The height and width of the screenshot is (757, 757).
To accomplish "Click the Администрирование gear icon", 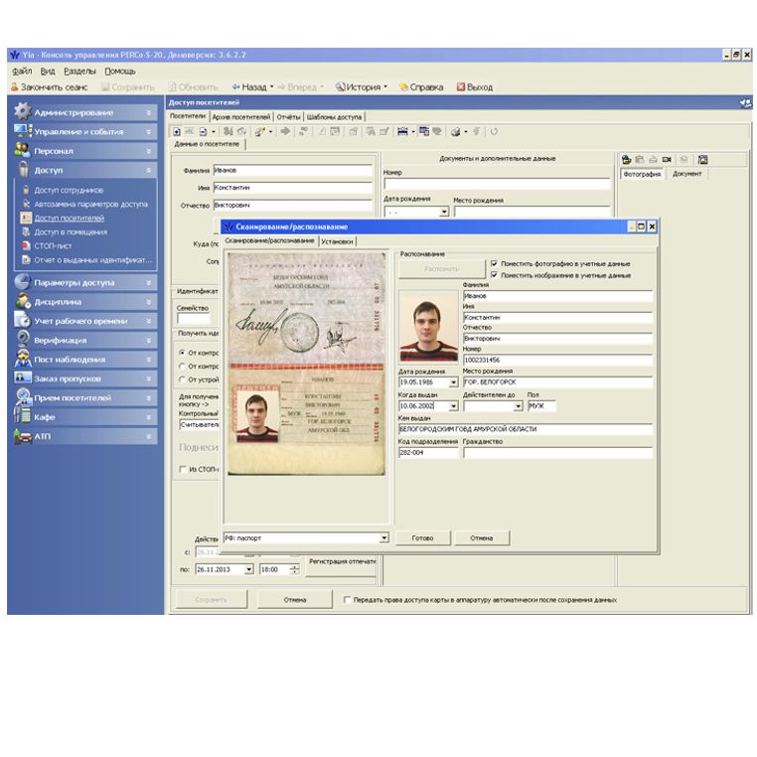I will [22, 111].
